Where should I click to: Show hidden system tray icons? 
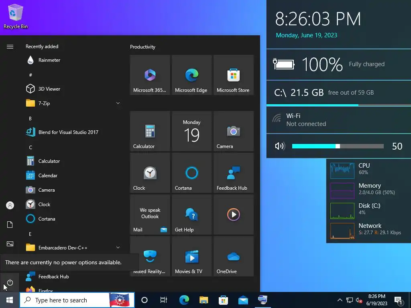340,300
